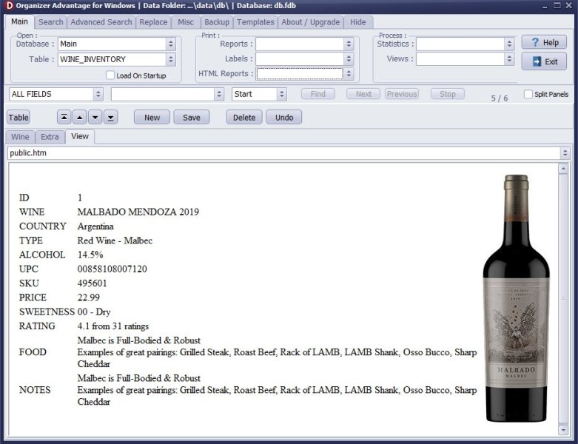
Task: Open the Statistics dropdown
Action: tap(509, 44)
